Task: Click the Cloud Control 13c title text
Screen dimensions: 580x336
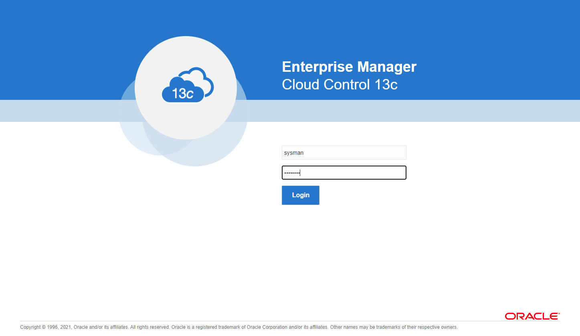Action: pyautogui.click(x=340, y=85)
